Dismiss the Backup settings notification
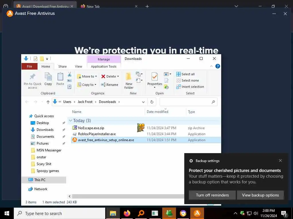The image size is (293, 219). (x=280, y=161)
